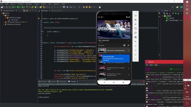
Task: Open the Eclipse Refactor menu
Action: tap(21, 4)
